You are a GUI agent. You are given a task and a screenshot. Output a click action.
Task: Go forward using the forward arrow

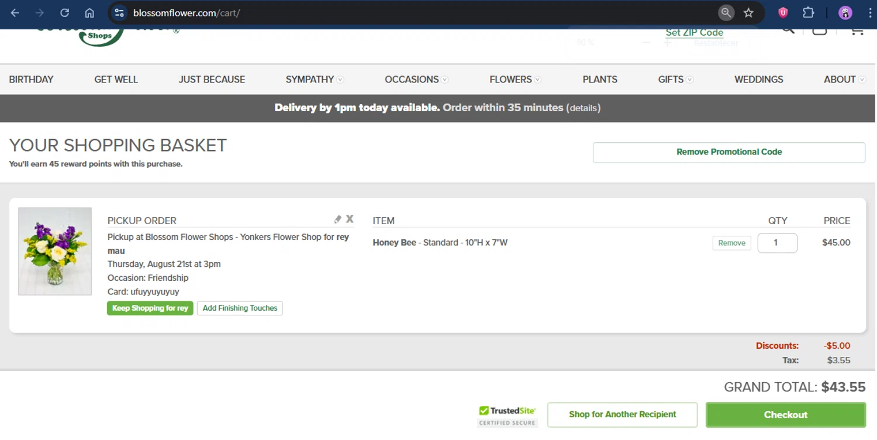pyautogui.click(x=40, y=13)
